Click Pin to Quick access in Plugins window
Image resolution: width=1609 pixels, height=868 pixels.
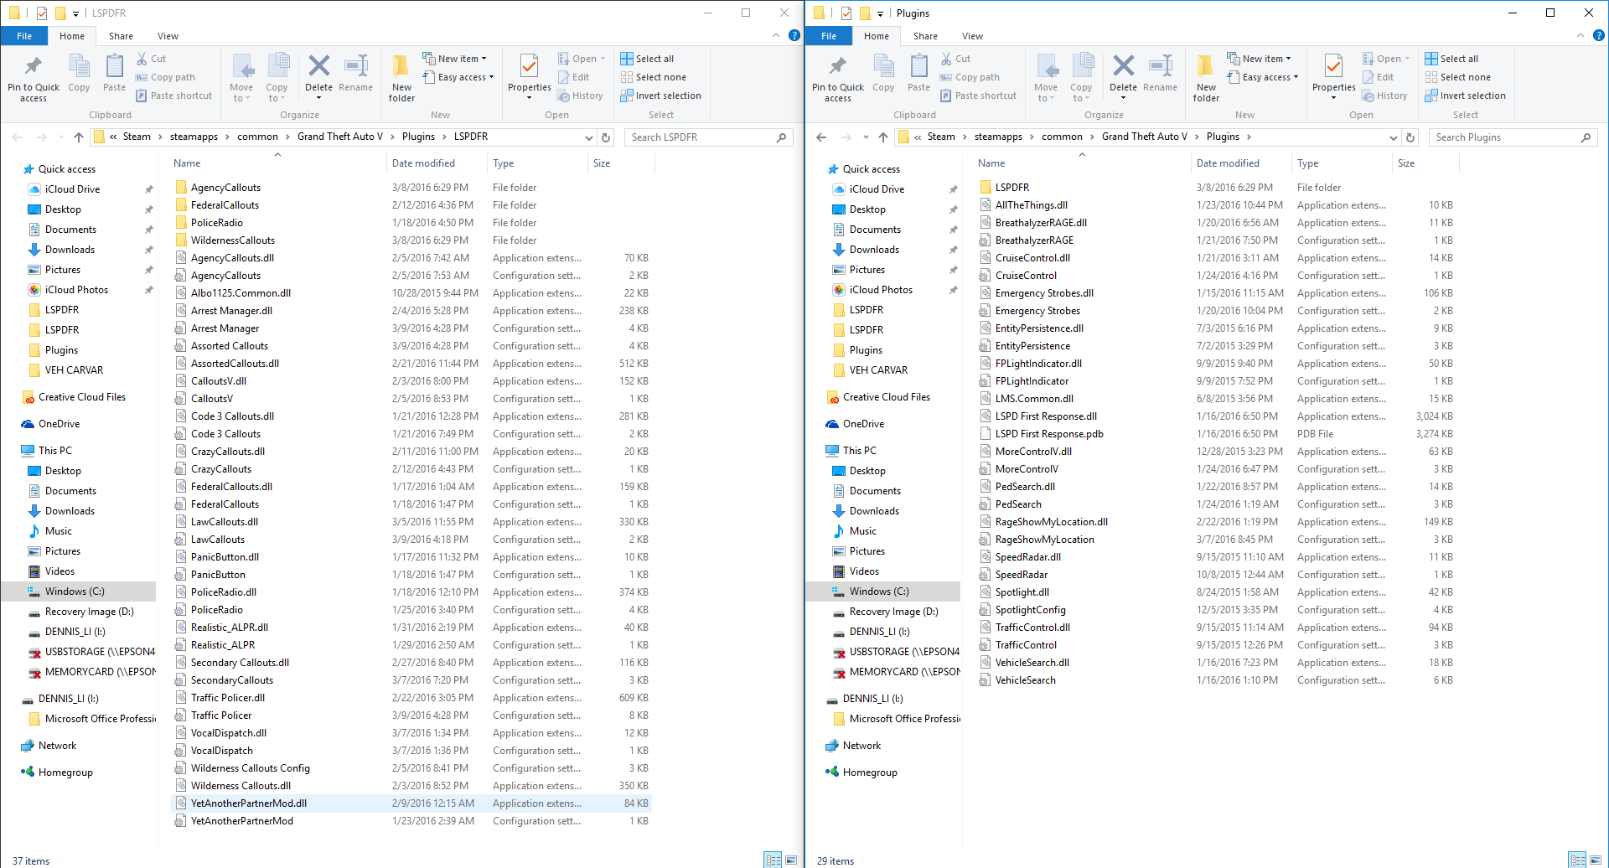pyautogui.click(x=838, y=67)
